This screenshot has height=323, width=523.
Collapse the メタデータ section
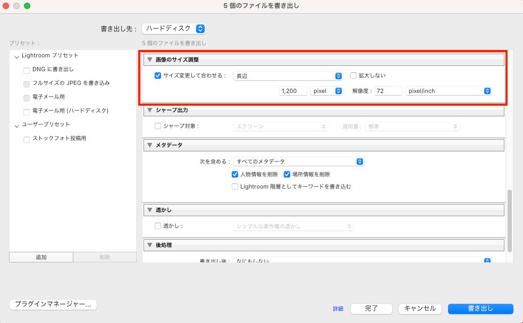(x=150, y=144)
